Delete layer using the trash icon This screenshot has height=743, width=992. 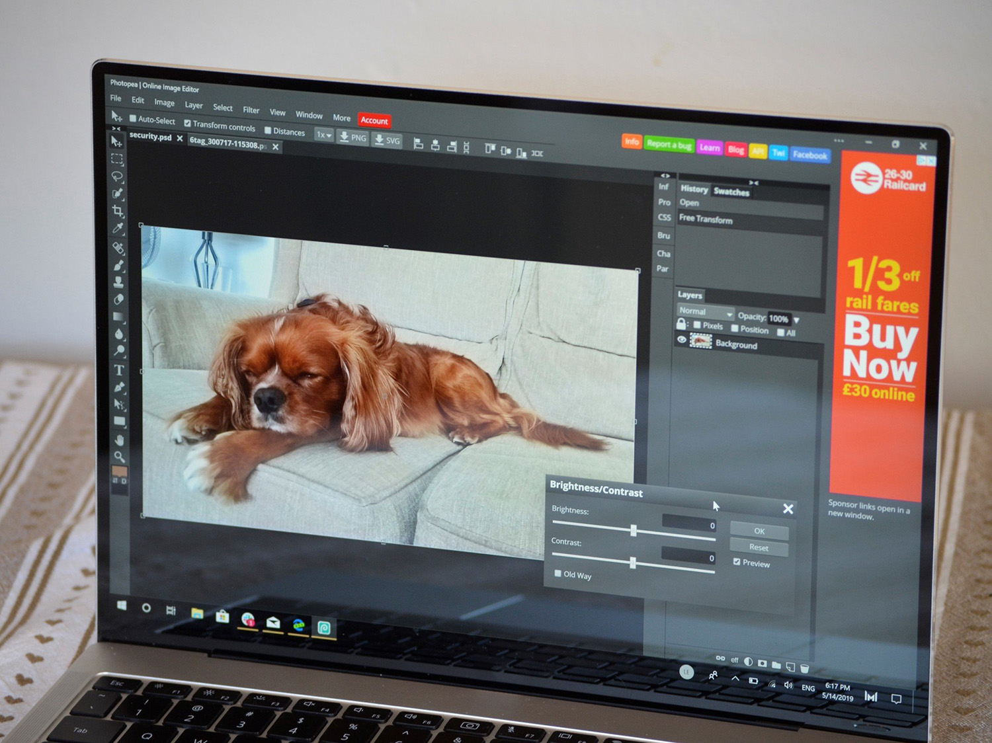tap(805, 668)
